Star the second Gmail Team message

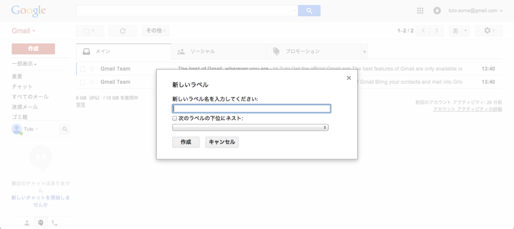tap(92, 82)
